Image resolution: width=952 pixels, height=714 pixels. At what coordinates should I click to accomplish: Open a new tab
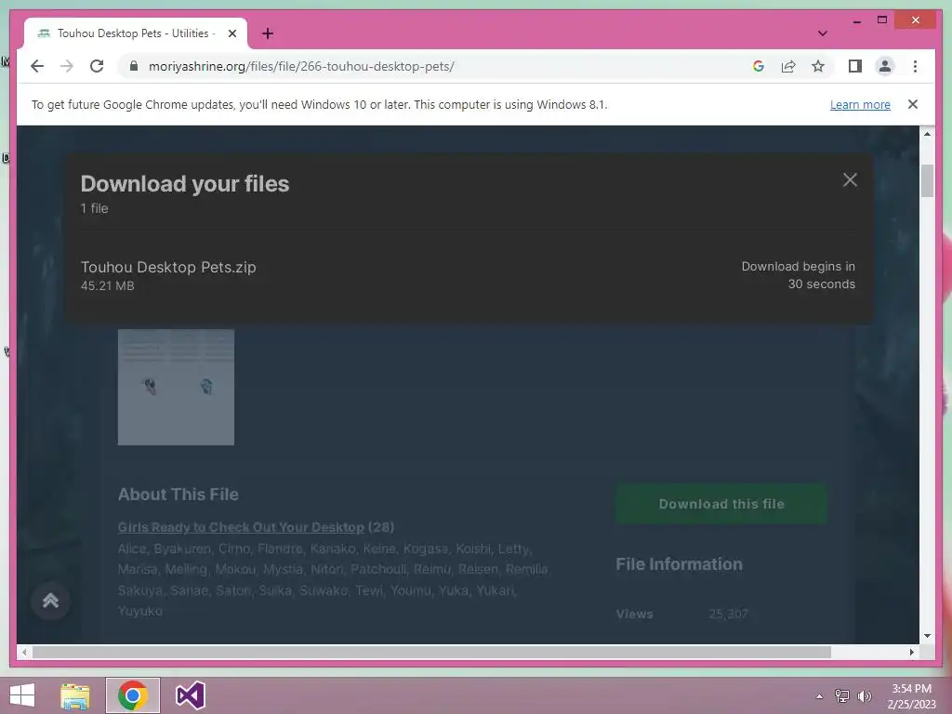pyautogui.click(x=268, y=33)
